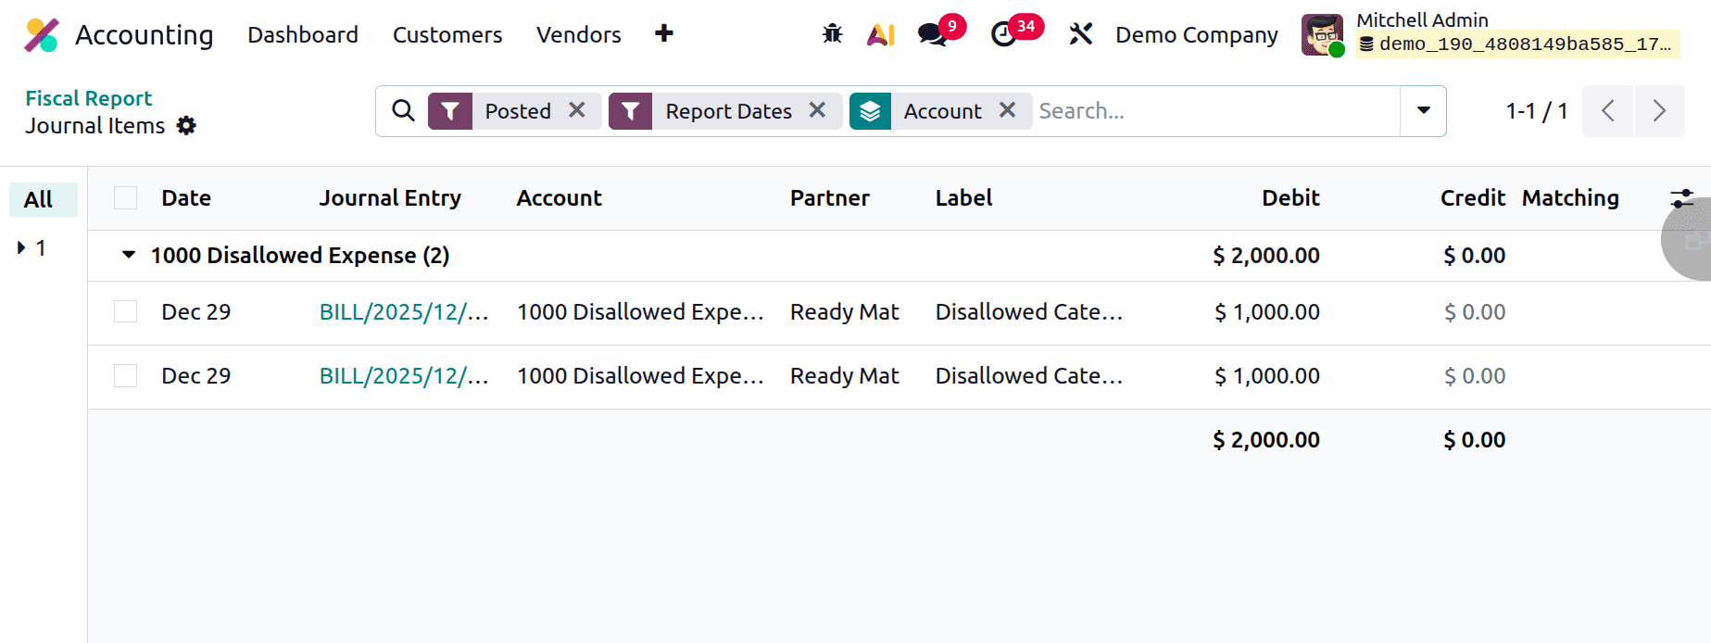Sort by Date column header
This screenshot has height=643, width=1711.
[x=186, y=198]
